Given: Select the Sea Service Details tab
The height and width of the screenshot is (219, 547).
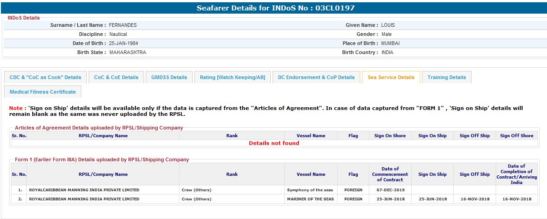Looking at the screenshot, I should (391, 77).
